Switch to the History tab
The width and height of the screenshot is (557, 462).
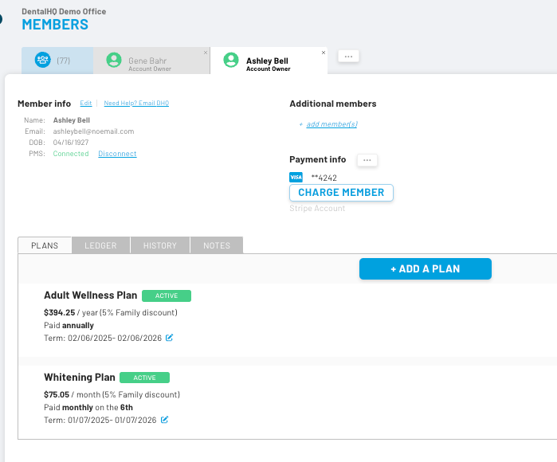coord(160,245)
